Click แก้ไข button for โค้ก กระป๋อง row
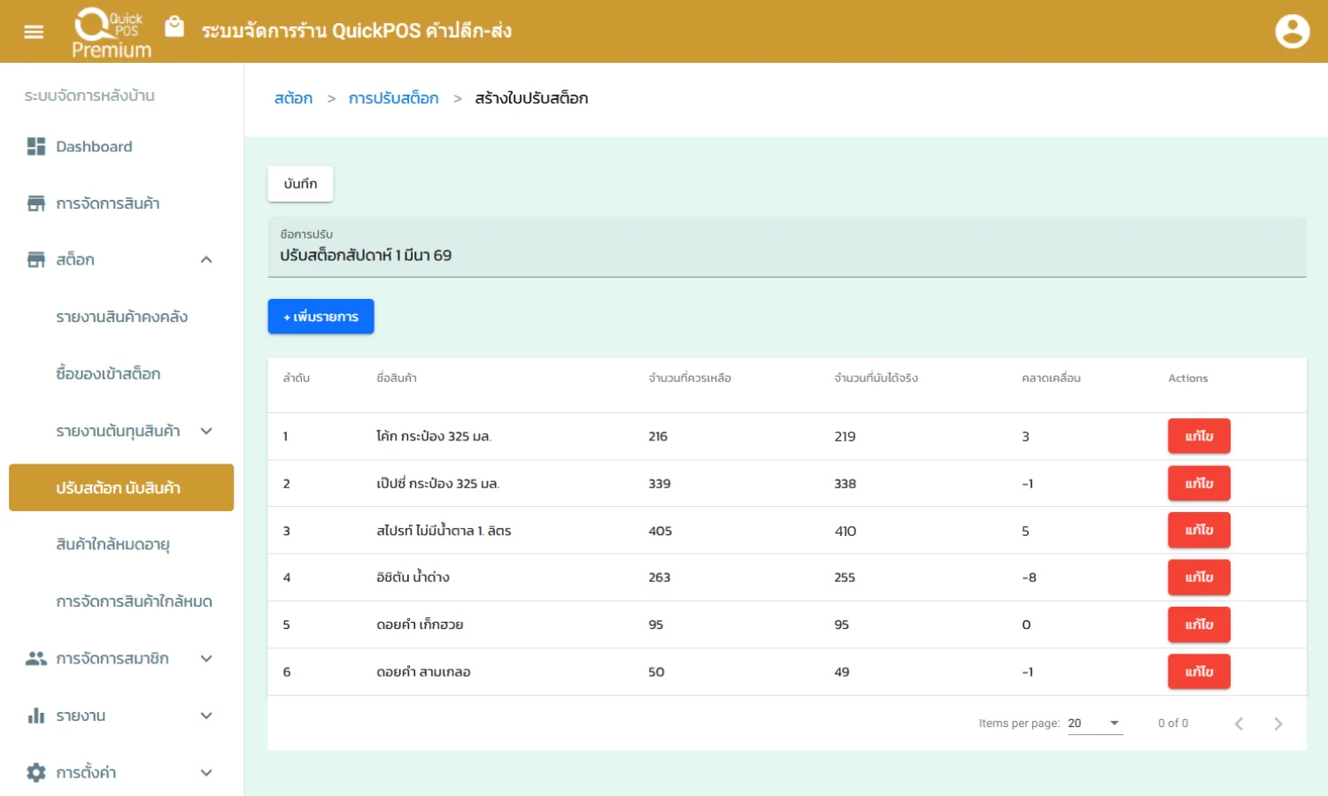 tap(1199, 436)
